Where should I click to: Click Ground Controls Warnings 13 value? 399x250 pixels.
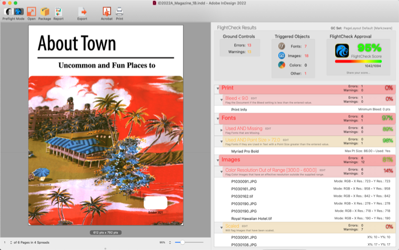pyautogui.click(x=249, y=52)
